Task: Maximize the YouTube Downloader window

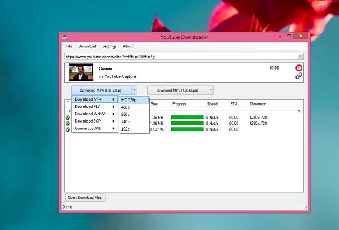Action: coord(289,36)
